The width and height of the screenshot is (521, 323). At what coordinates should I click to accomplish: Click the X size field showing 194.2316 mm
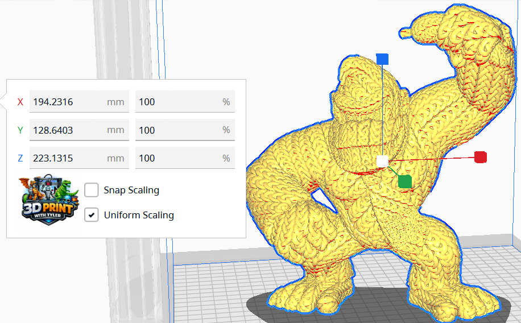79,101
